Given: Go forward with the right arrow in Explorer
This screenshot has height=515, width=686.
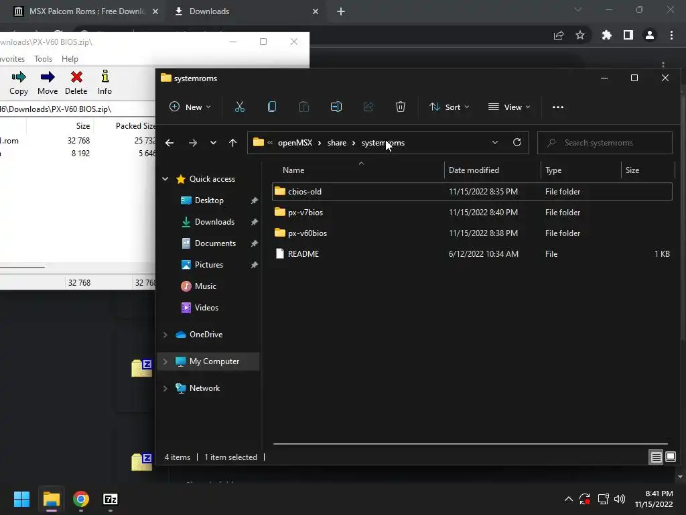Looking at the screenshot, I should click(192, 143).
